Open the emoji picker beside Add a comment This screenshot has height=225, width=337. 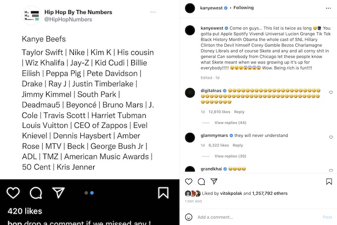[x=189, y=217]
